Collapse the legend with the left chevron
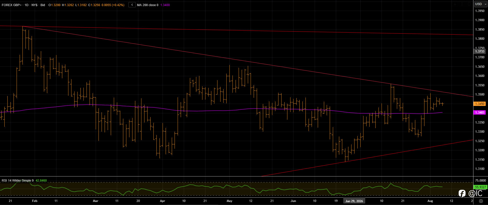Image resolution: width=488 pixels, height=205 pixels. pyautogui.click(x=132, y=5)
